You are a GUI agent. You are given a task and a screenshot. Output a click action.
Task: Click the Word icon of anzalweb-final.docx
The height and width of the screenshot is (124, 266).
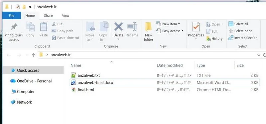(73, 82)
